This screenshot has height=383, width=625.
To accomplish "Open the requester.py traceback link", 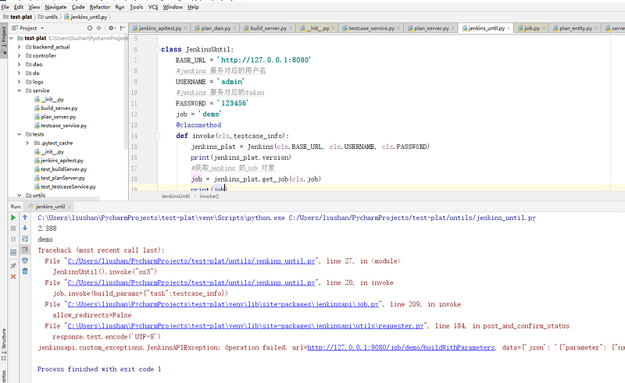I will pyautogui.click(x=245, y=326).
